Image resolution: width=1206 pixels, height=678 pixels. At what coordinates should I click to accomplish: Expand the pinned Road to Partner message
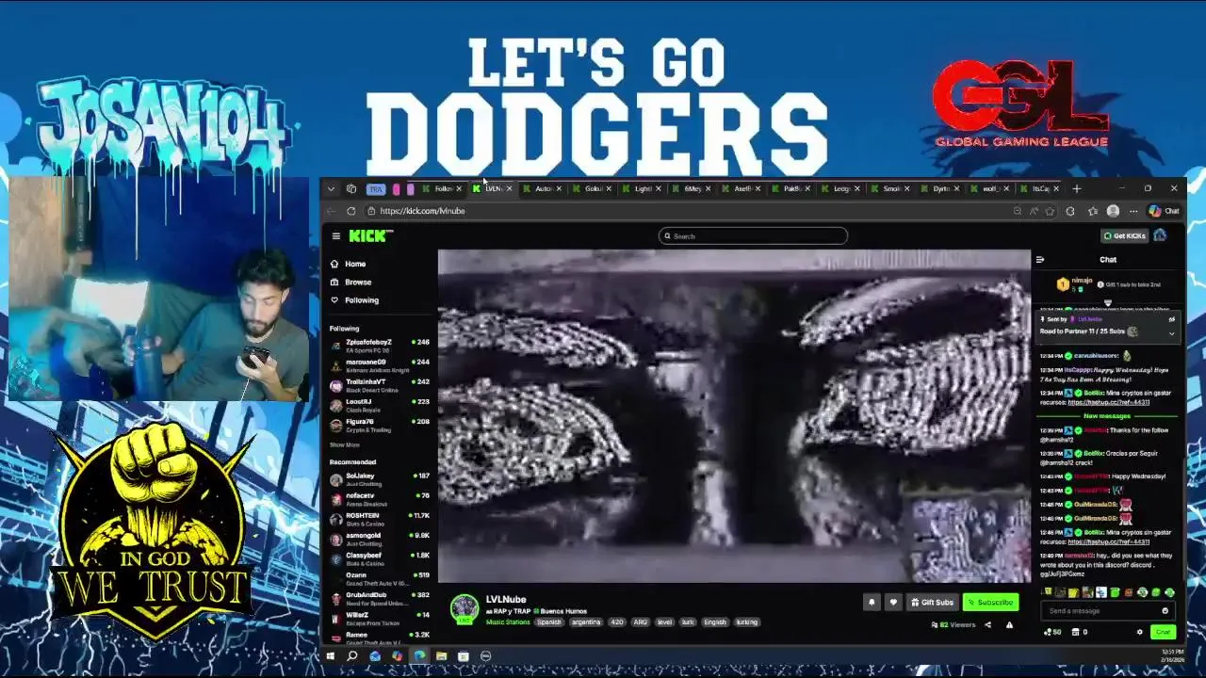tap(1172, 332)
